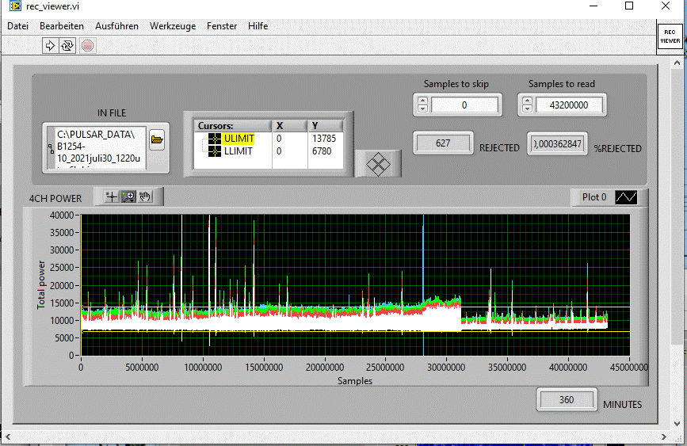Click the Cursors column header
The image size is (687, 446).
point(233,126)
